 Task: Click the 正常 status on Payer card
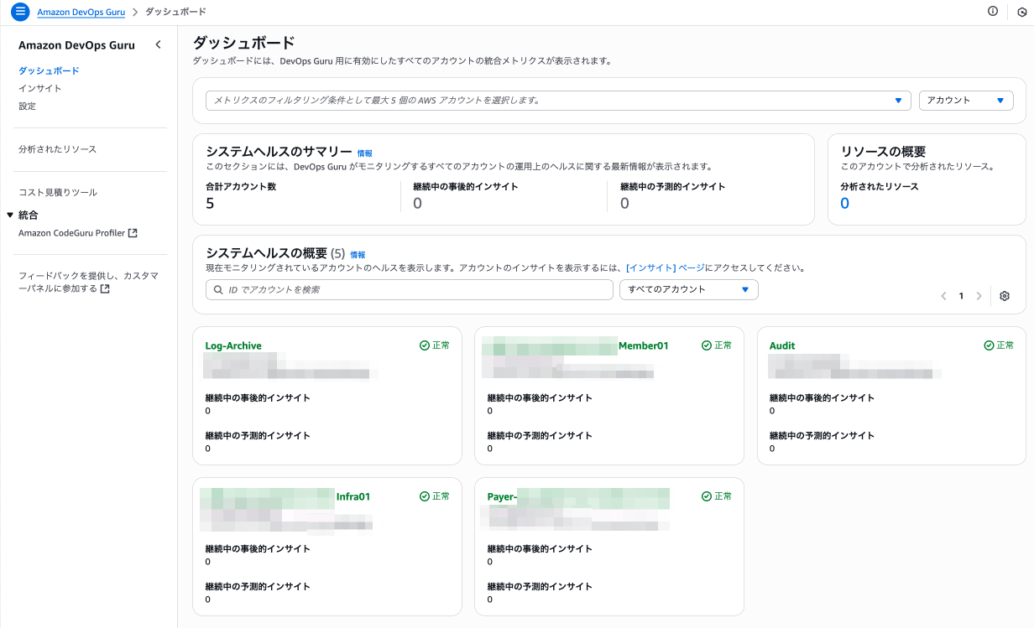[717, 496]
